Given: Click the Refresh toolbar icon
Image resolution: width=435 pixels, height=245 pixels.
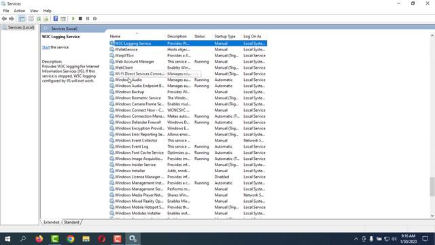Looking at the screenshot, I should click(x=39, y=18).
